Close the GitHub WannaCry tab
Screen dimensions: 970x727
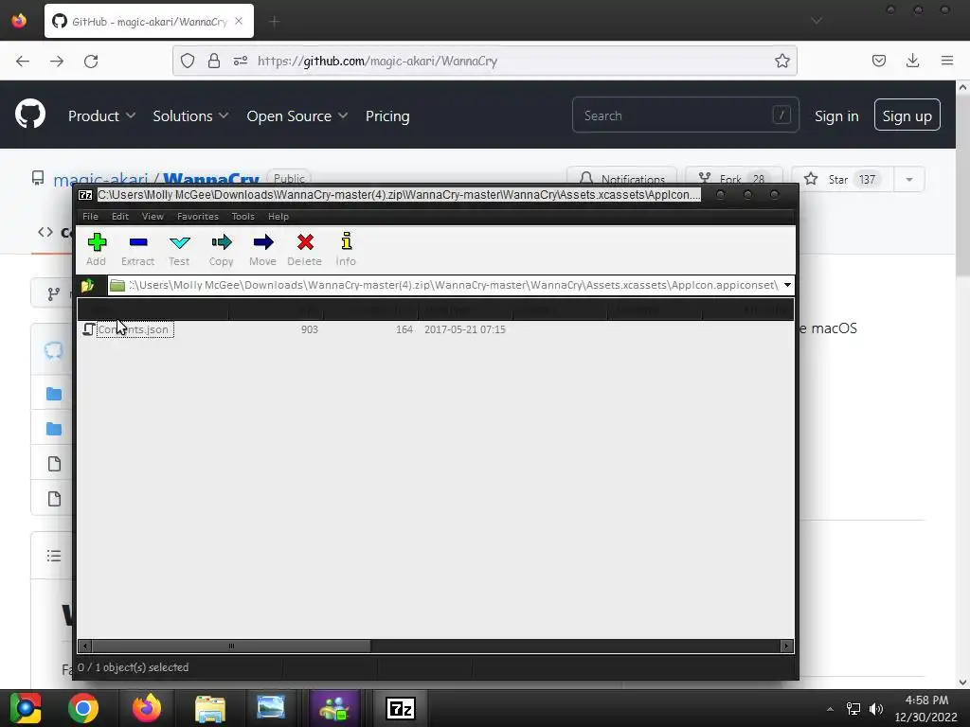(x=239, y=21)
